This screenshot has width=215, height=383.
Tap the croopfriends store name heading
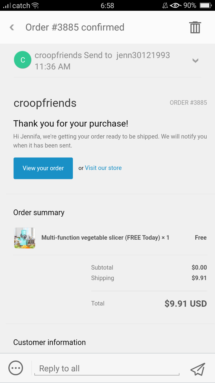click(45, 103)
